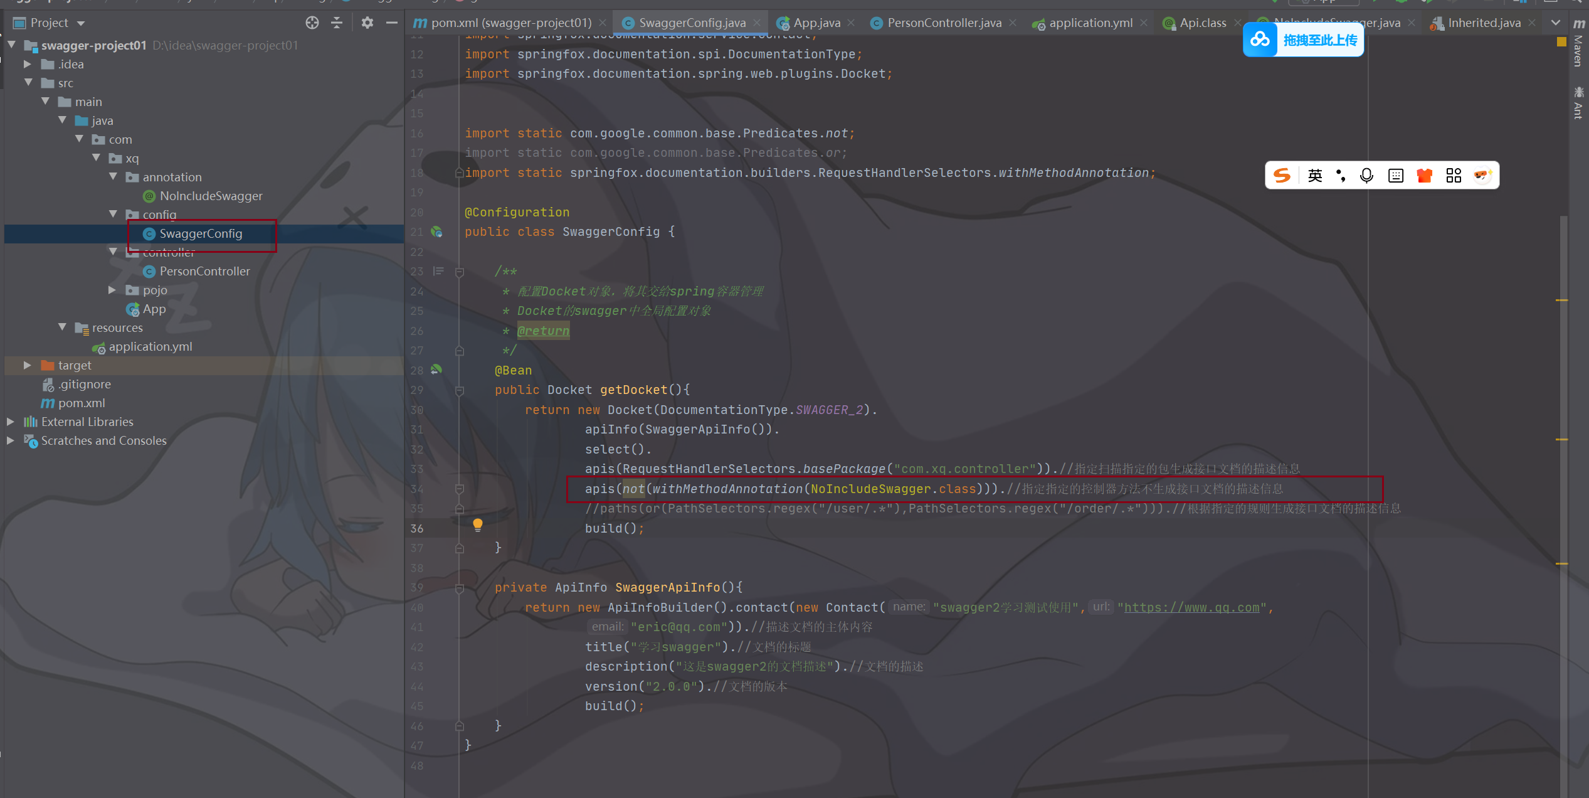Click the Spring bean gutter icon at line 28
1589x798 pixels.
(436, 370)
